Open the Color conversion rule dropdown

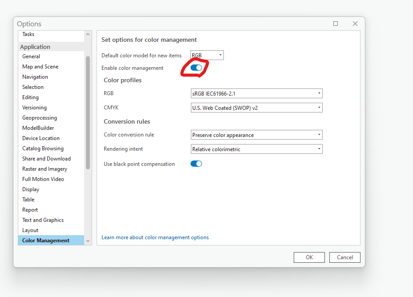(256, 135)
